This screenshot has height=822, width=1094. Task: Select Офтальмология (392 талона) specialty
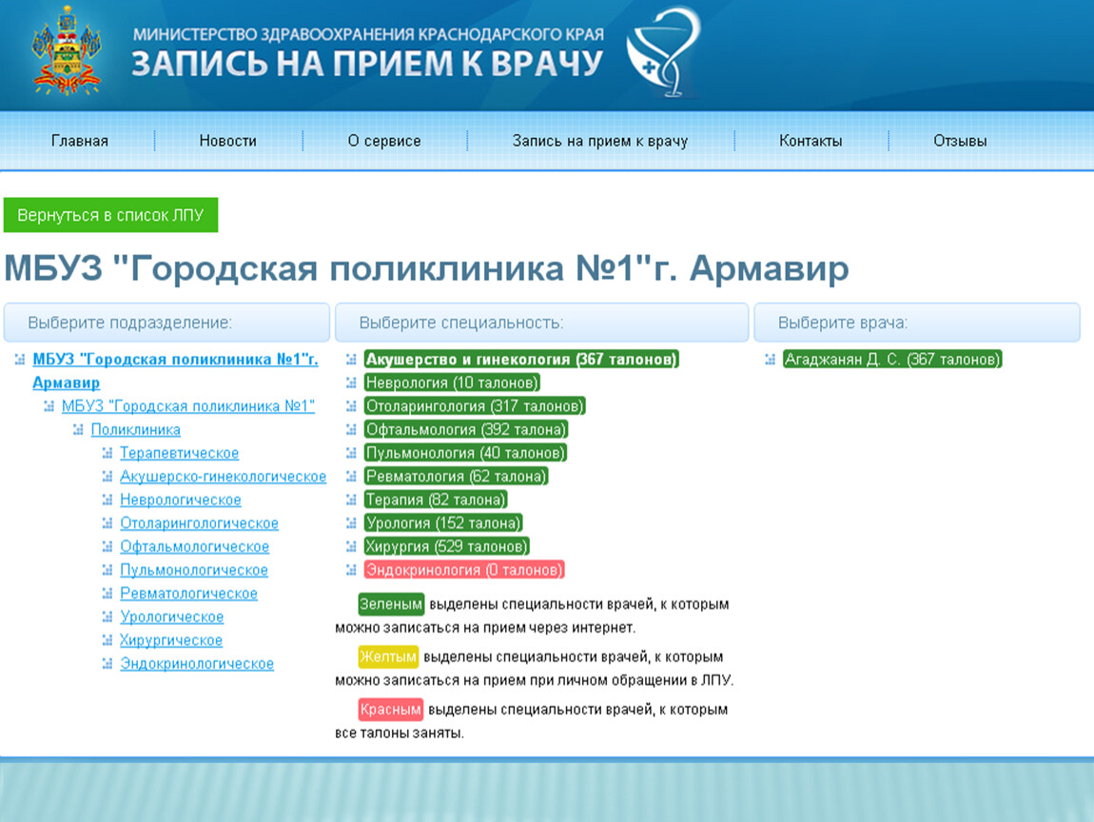tap(466, 429)
